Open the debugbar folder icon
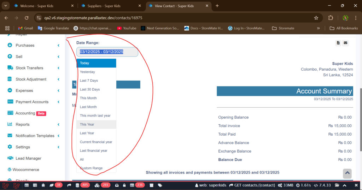This screenshot has height=190, width=362. [337, 185]
